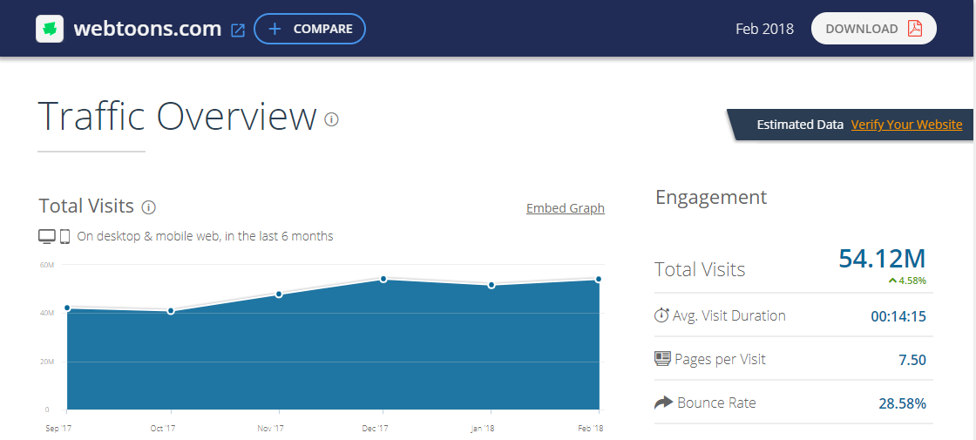Click the 54.12M total visits value
The image size is (976, 440).
pos(881,258)
